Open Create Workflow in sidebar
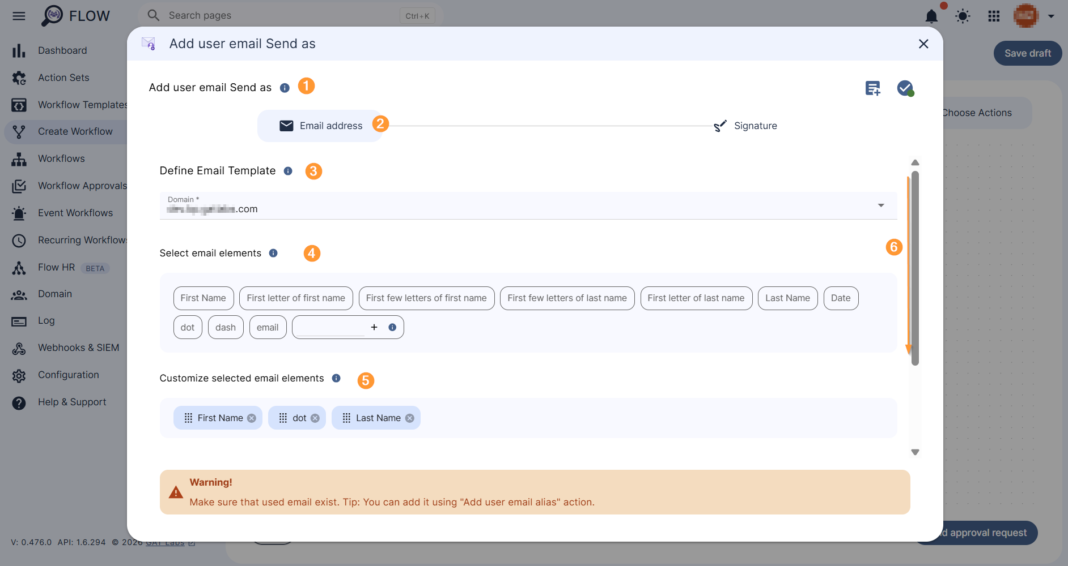 [66, 131]
